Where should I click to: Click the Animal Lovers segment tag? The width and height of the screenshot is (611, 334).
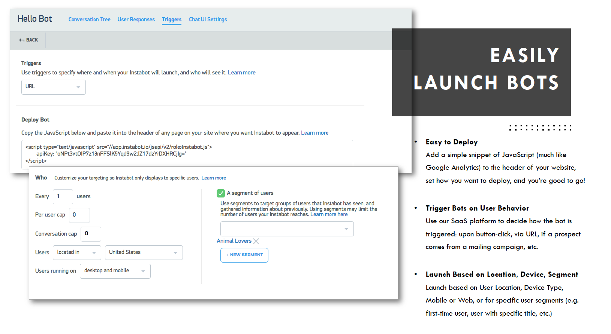coord(234,241)
